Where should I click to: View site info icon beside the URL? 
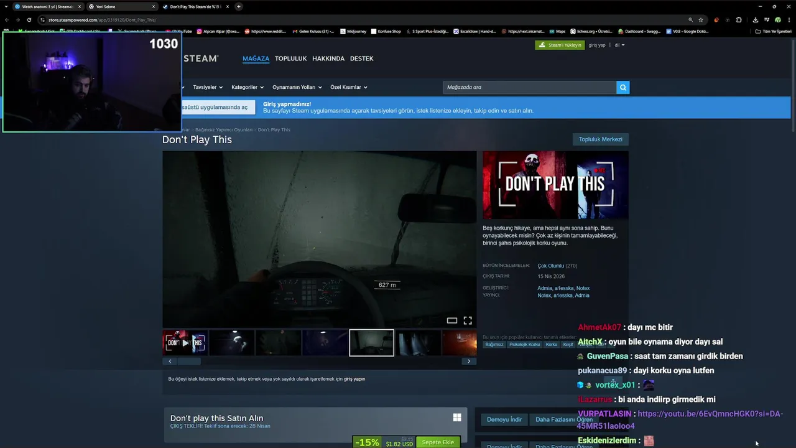pos(42,20)
